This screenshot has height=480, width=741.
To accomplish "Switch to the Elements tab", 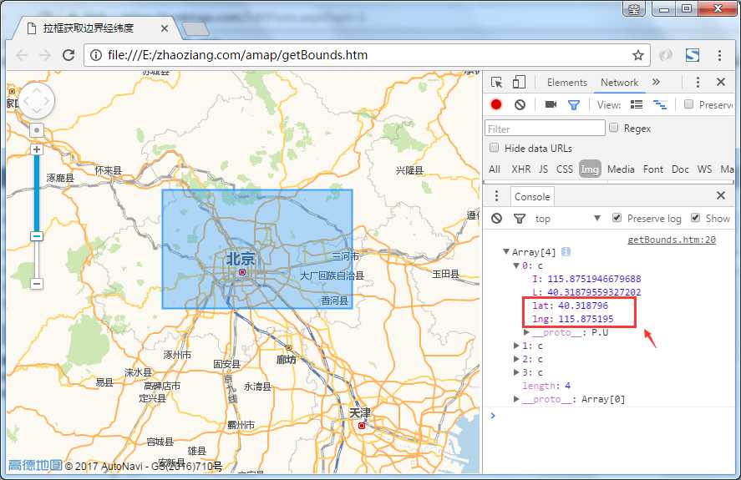I will tap(566, 82).
